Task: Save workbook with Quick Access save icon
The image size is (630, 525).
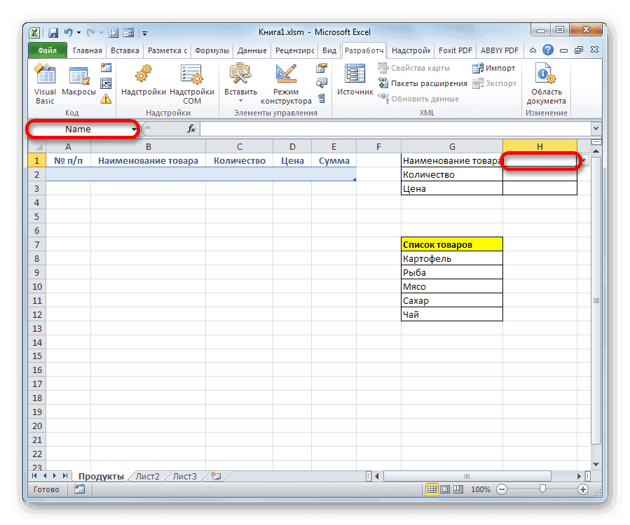Action: 53,32
